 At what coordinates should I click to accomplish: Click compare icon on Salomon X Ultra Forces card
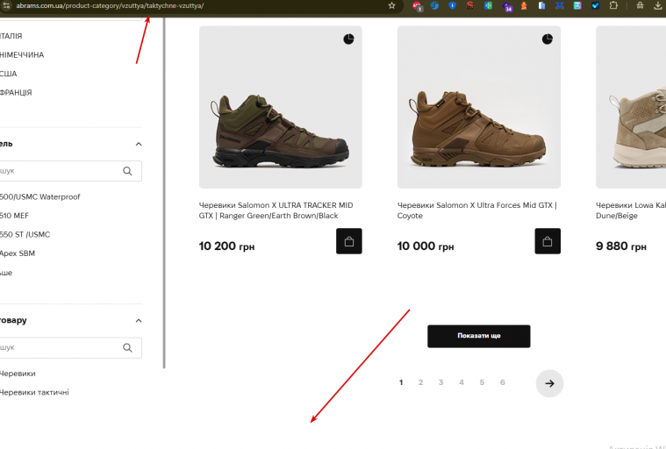coord(548,39)
